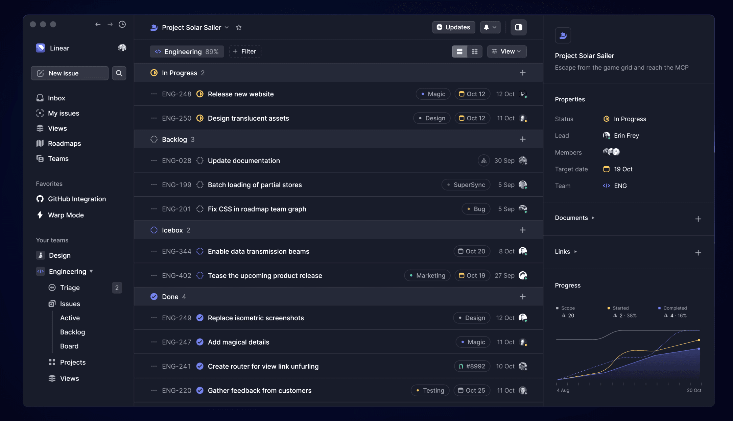Image resolution: width=733 pixels, height=421 pixels.
Task: Click the New issue button
Action: (x=69, y=73)
